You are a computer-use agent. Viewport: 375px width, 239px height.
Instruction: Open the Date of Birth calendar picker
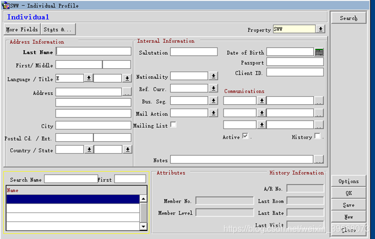319,52
